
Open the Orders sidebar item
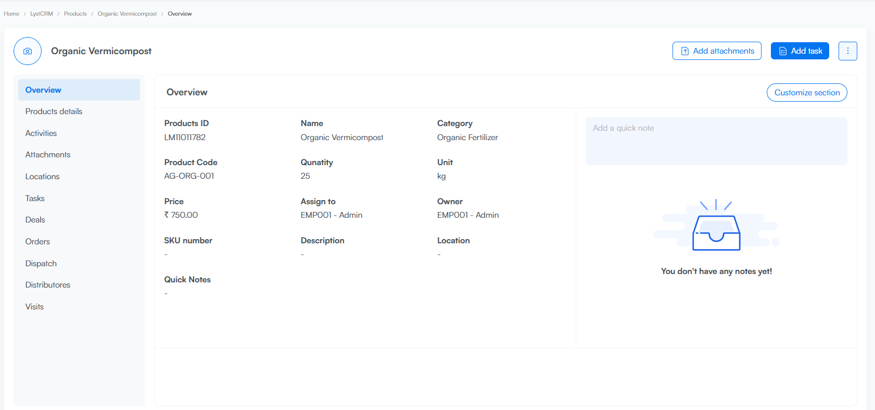[37, 242]
